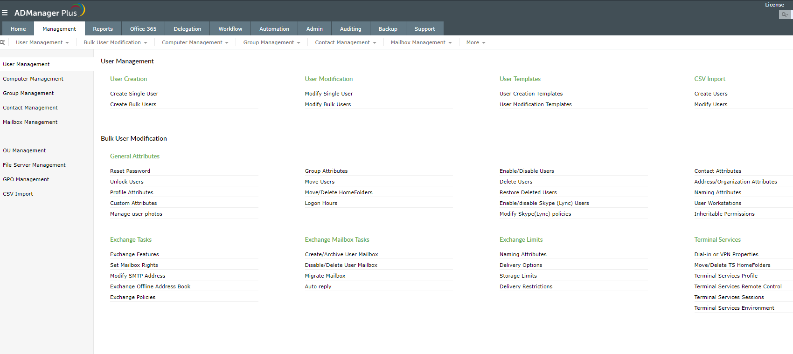
Task: Switch to the Reports tab
Action: pyautogui.click(x=103, y=29)
